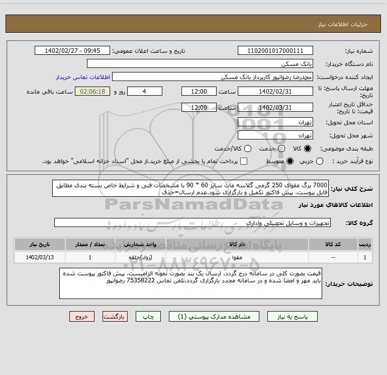This screenshot has height=375, width=387.
Task: Click the پاسخ به نیاز button
Action: 293,317
